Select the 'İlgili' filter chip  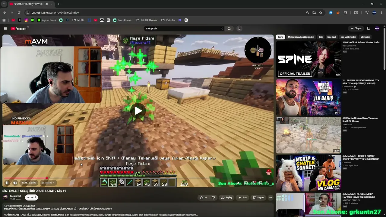pyautogui.click(x=321, y=37)
